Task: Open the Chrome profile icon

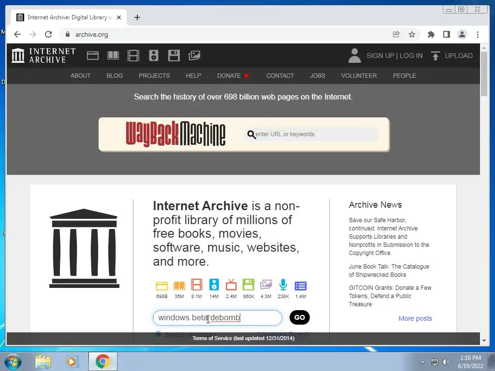Action: click(x=462, y=34)
